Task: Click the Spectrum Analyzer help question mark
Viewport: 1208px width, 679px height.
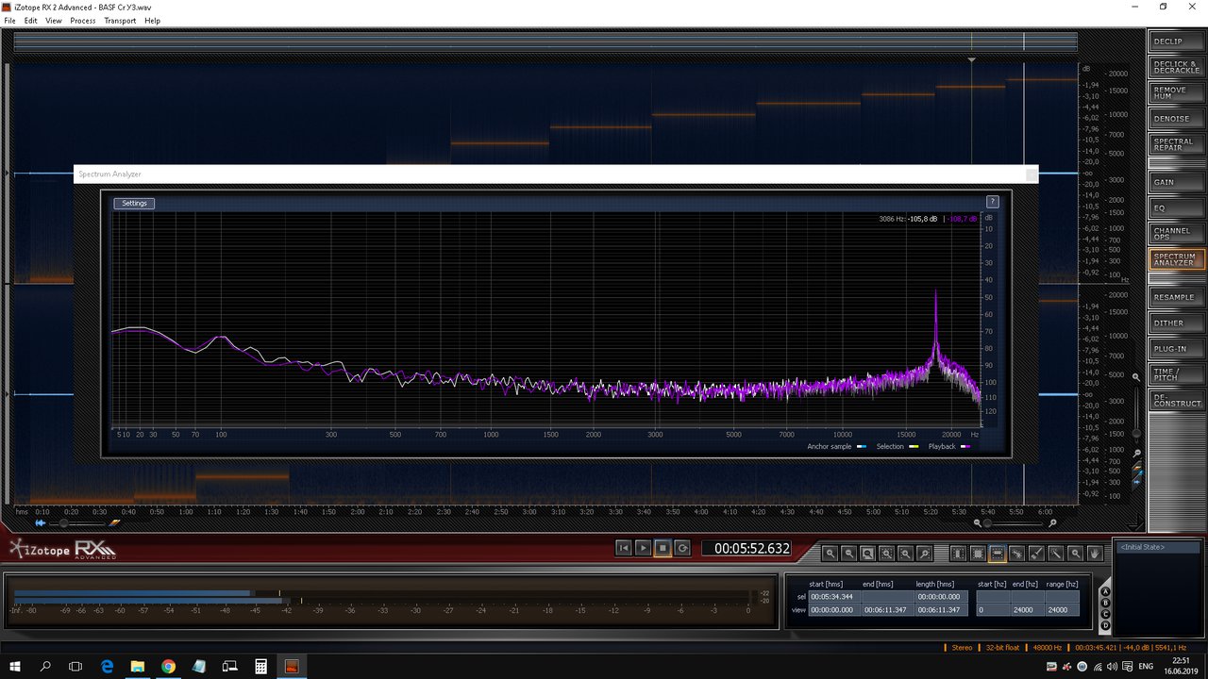Action: (992, 202)
